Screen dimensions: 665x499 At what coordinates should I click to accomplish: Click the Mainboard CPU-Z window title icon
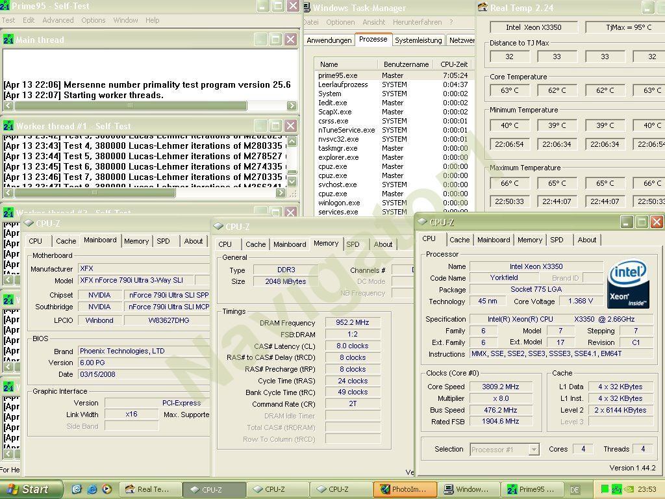pyautogui.click(x=29, y=223)
